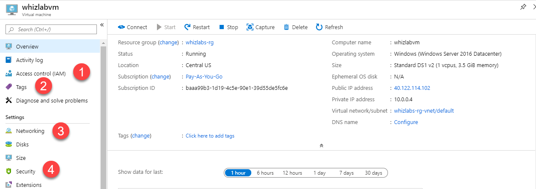Viewport: 536px width, 189px height.
Task: Click the Overview monitor icon
Action: 8,46
